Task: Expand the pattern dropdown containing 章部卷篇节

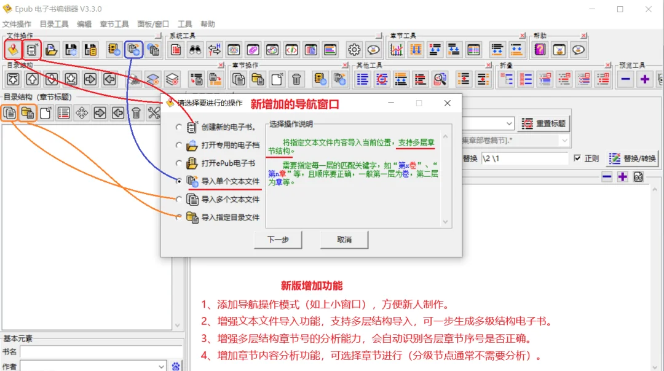Action: pos(564,141)
